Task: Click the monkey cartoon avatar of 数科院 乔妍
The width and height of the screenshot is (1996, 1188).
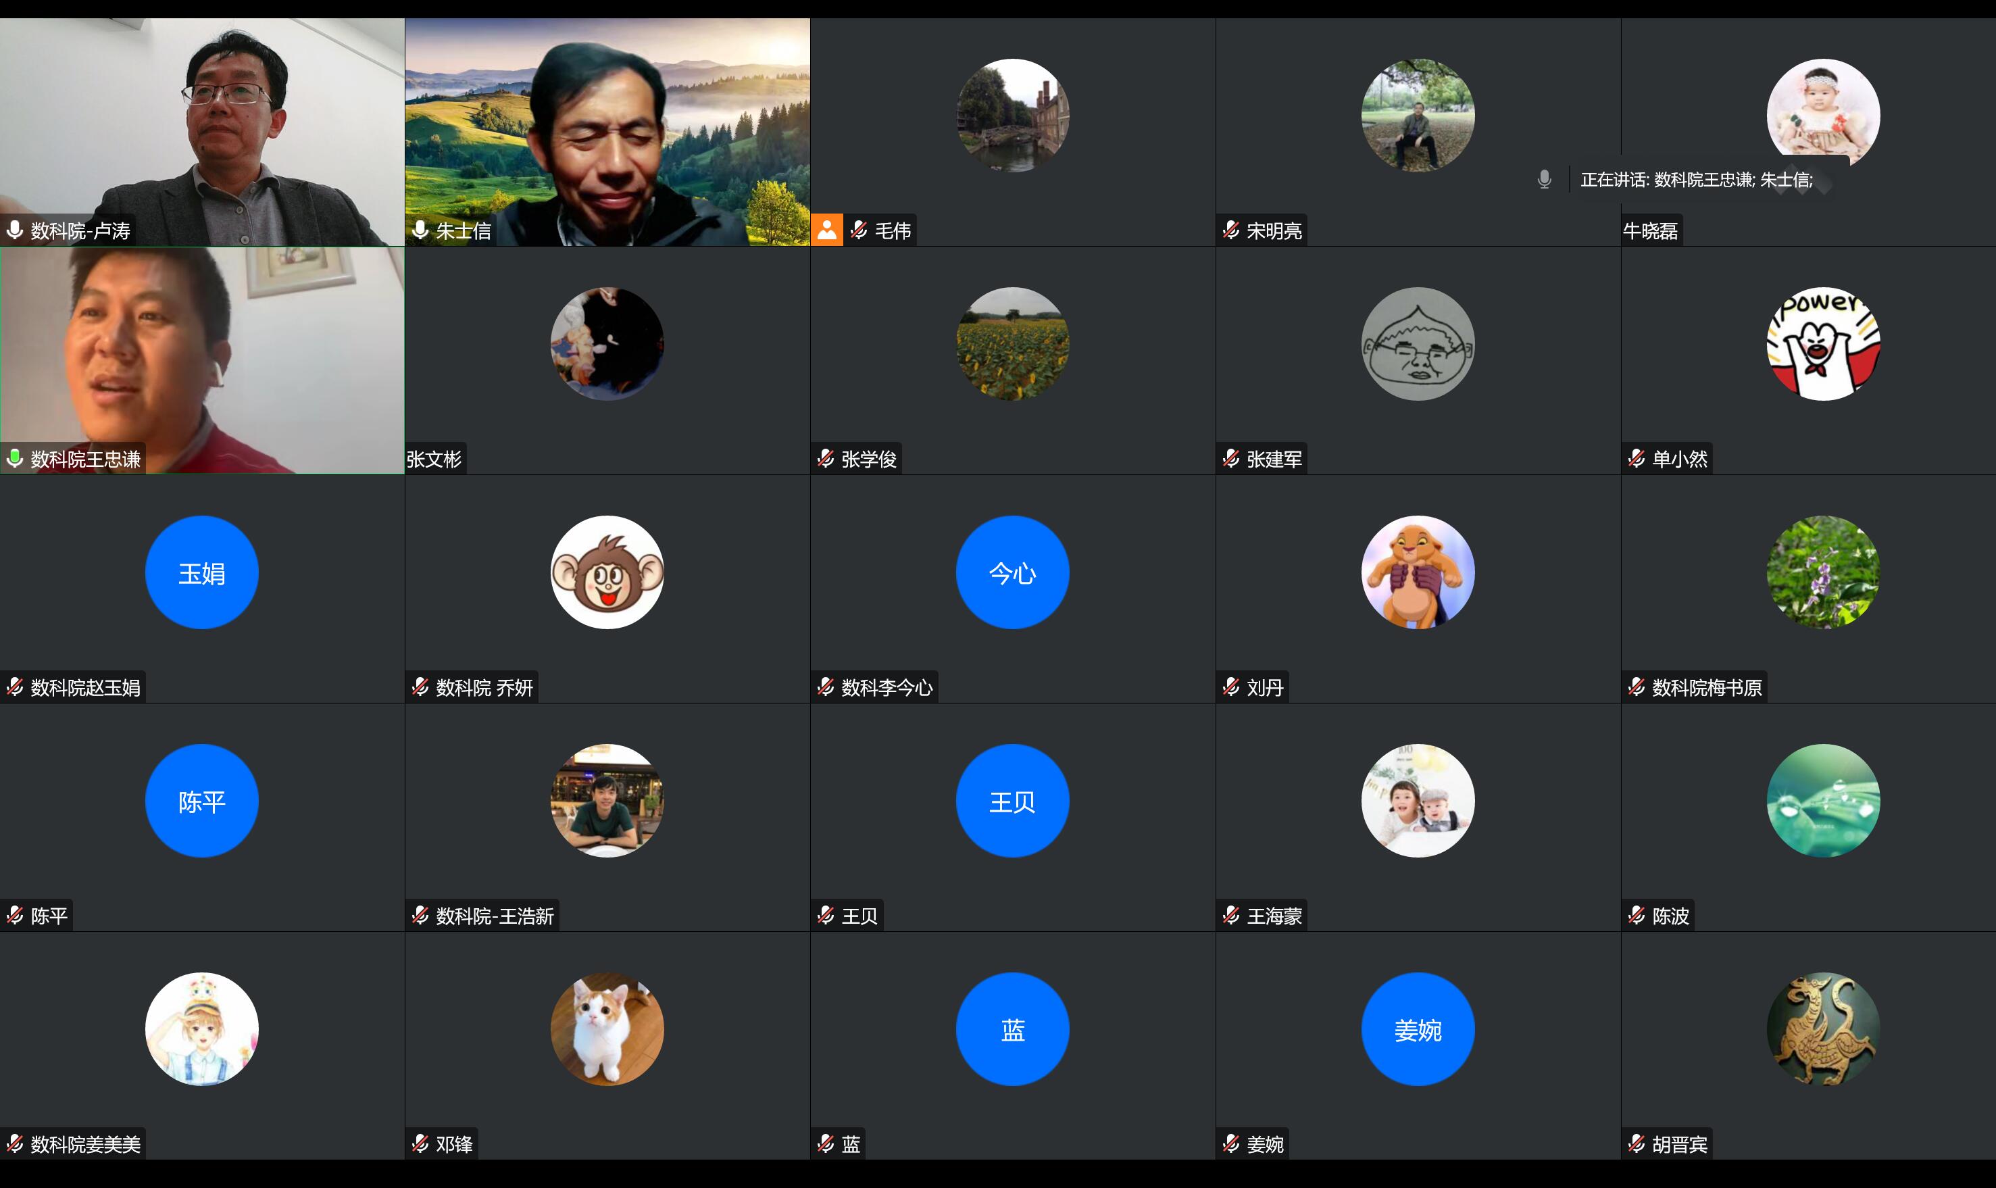Action: click(607, 572)
